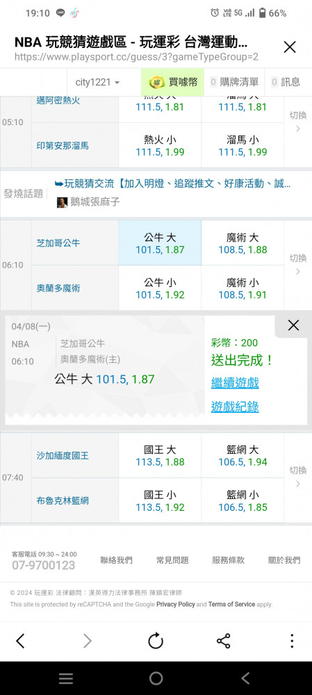Click the 遊戲紀錄 link
This screenshot has width=312, height=695.
(x=235, y=407)
